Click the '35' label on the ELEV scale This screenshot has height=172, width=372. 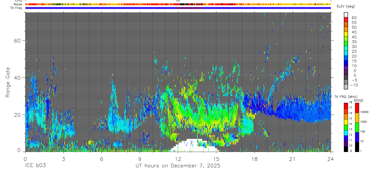click(354, 42)
